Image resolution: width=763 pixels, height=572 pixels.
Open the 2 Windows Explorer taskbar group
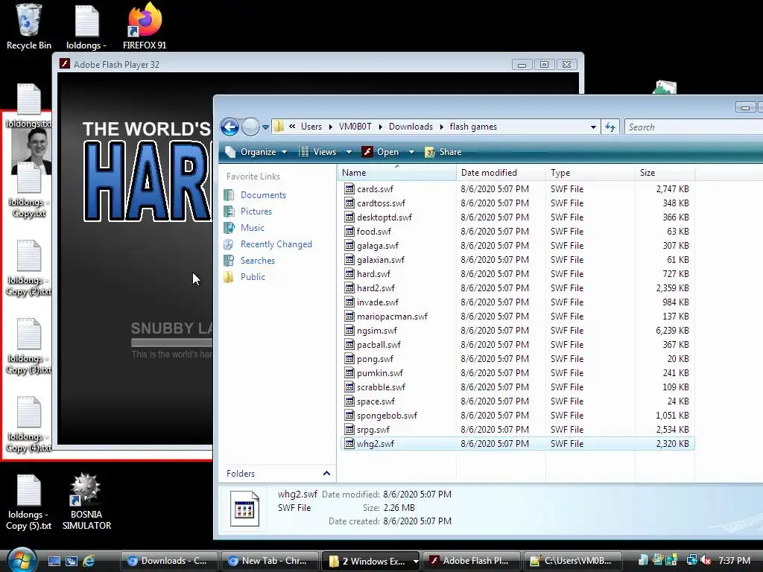(x=371, y=561)
